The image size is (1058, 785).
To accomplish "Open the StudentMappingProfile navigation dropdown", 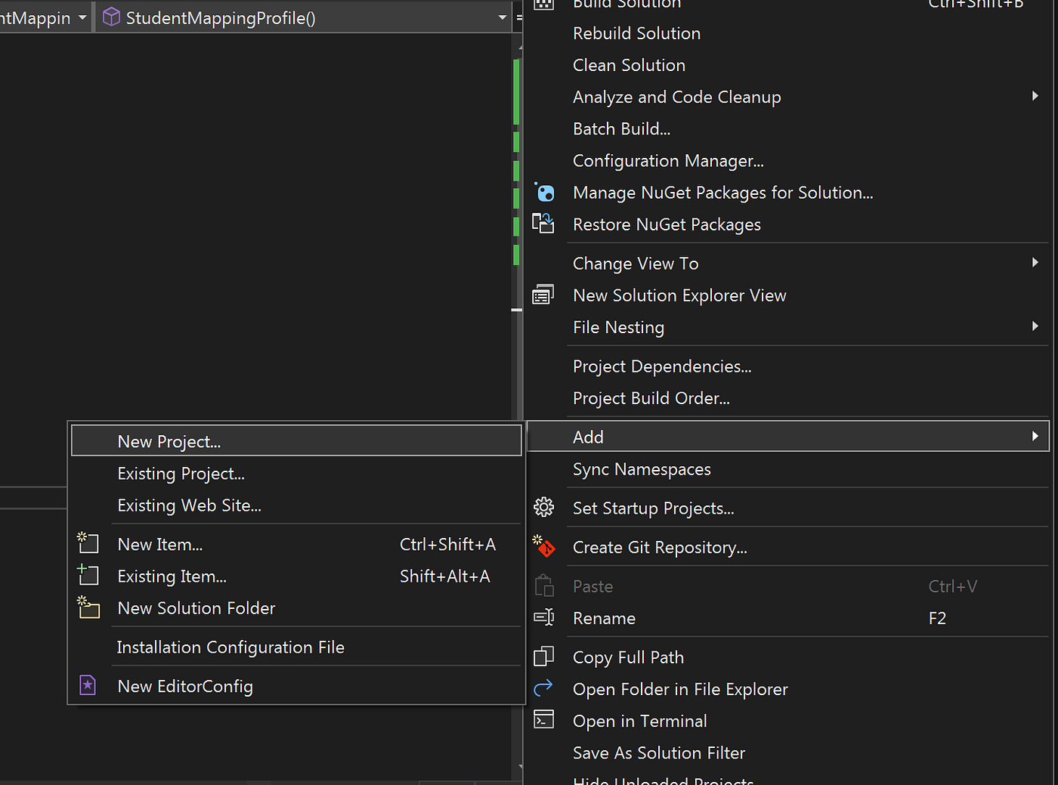I will pos(502,17).
